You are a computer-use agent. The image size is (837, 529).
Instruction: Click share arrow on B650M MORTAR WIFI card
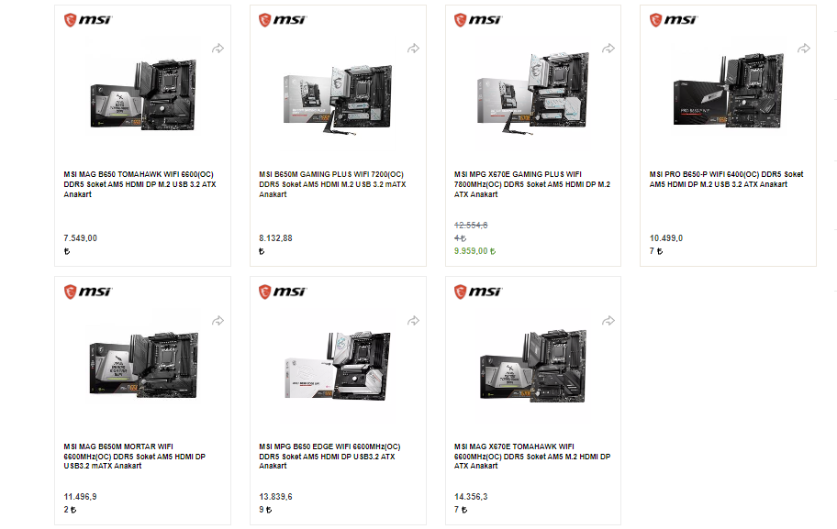pos(218,321)
